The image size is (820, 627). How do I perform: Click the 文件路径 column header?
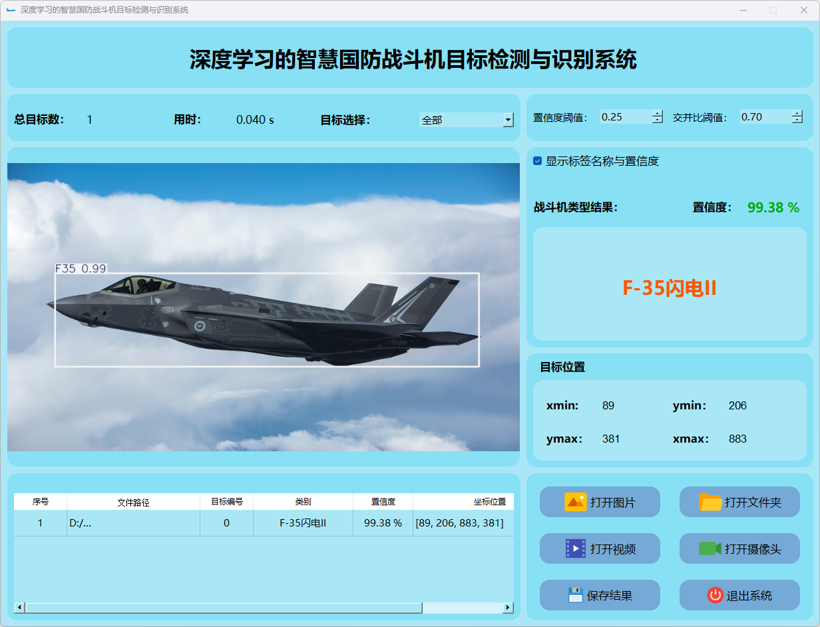pos(133,502)
